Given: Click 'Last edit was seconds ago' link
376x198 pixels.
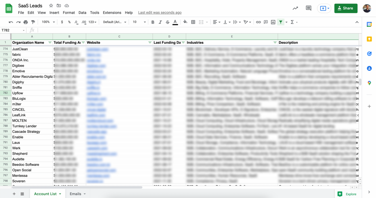Looking at the screenshot, I should pyautogui.click(x=160, y=12).
